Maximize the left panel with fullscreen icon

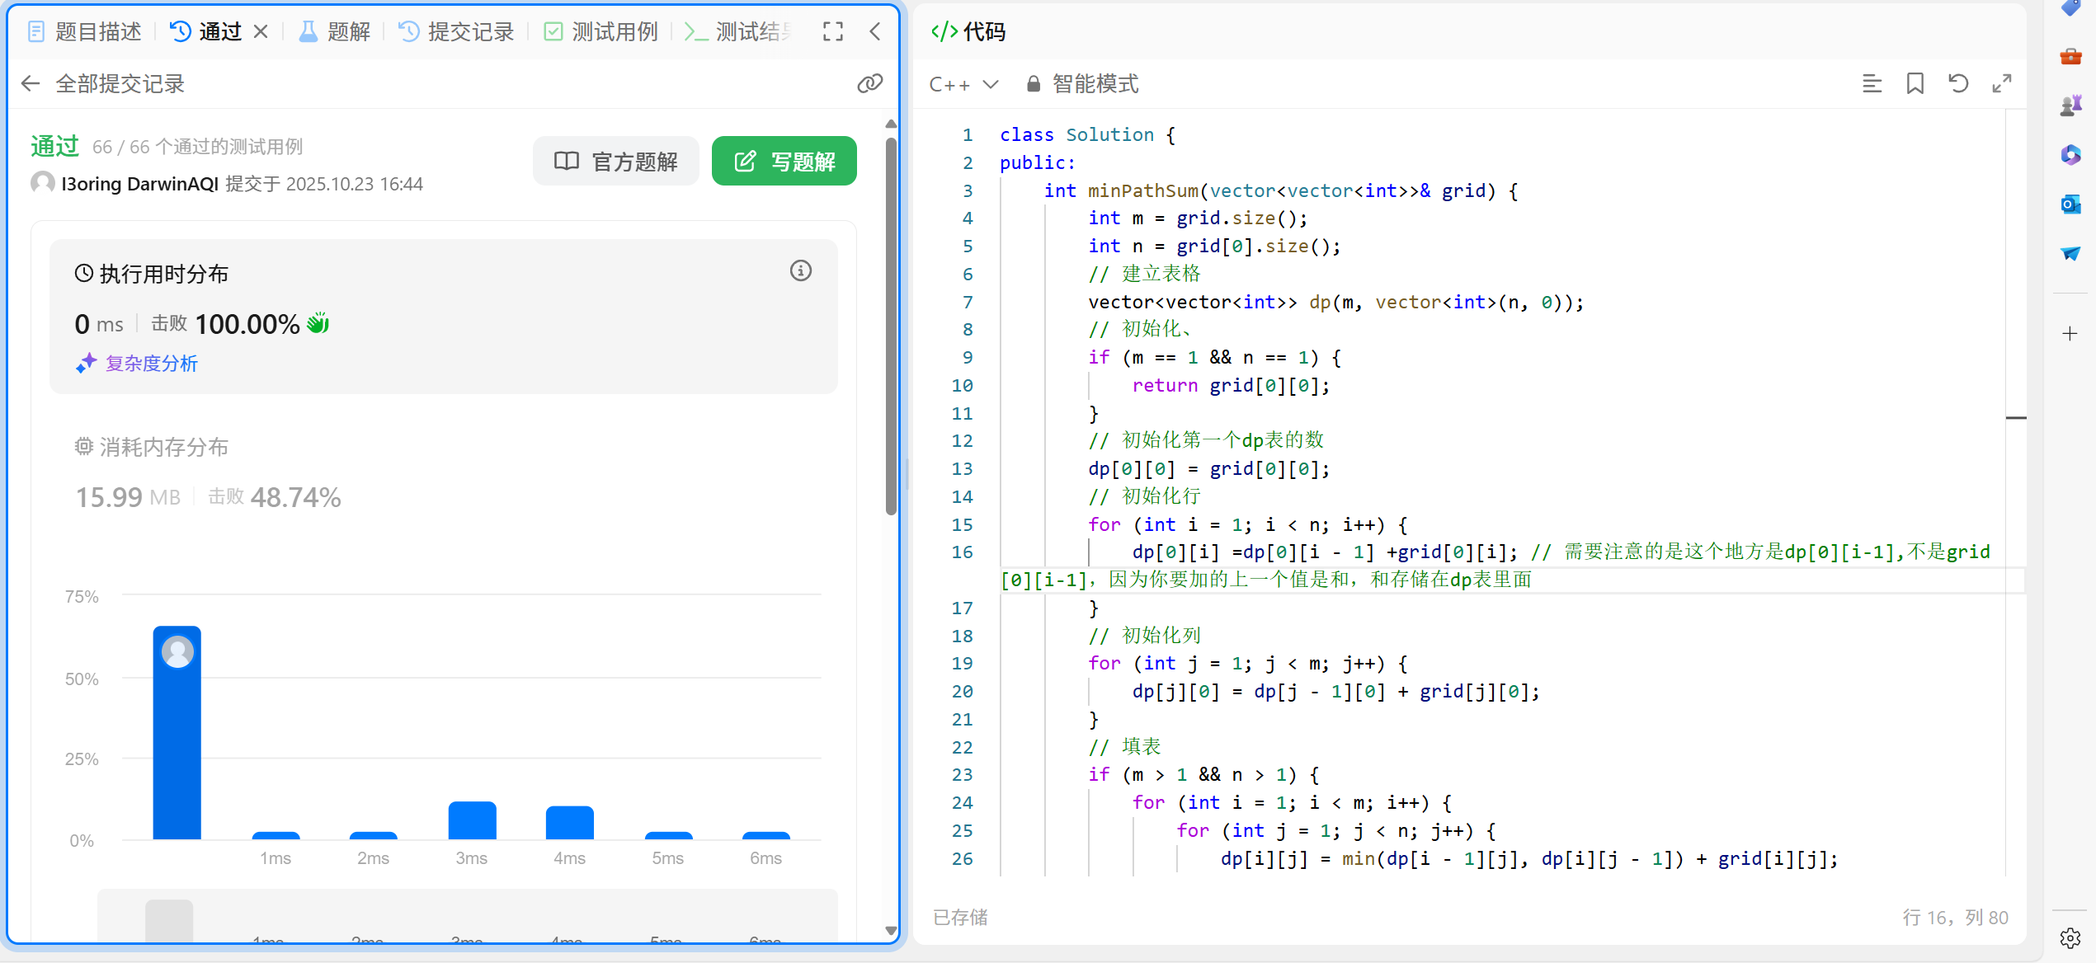click(833, 31)
